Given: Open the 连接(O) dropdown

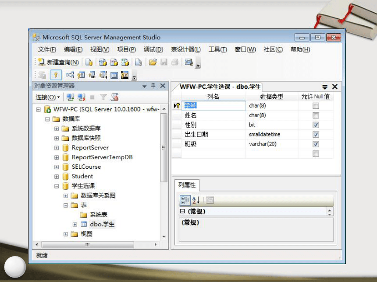Looking at the screenshot, I should coord(48,97).
